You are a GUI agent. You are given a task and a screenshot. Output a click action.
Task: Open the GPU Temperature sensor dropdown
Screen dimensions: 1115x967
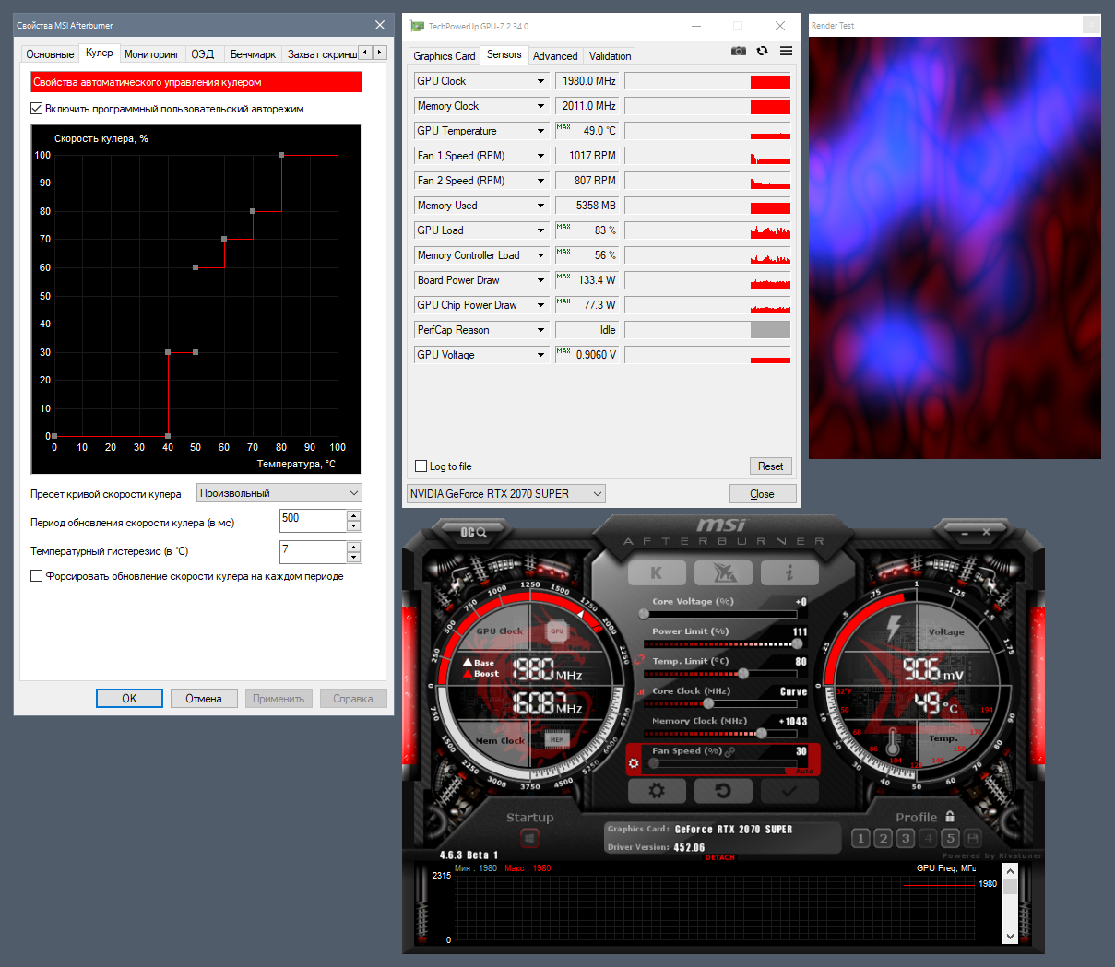pyautogui.click(x=540, y=131)
